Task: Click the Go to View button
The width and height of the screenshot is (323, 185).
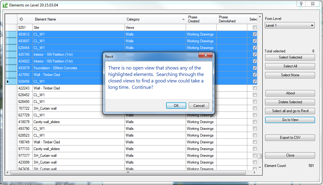Action: pyautogui.click(x=290, y=120)
